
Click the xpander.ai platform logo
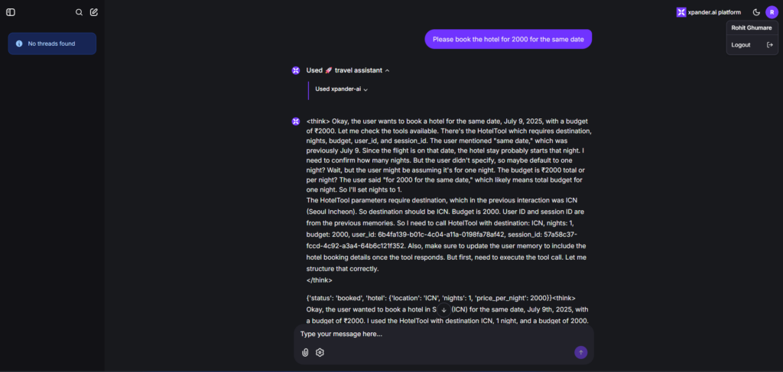tap(709, 12)
